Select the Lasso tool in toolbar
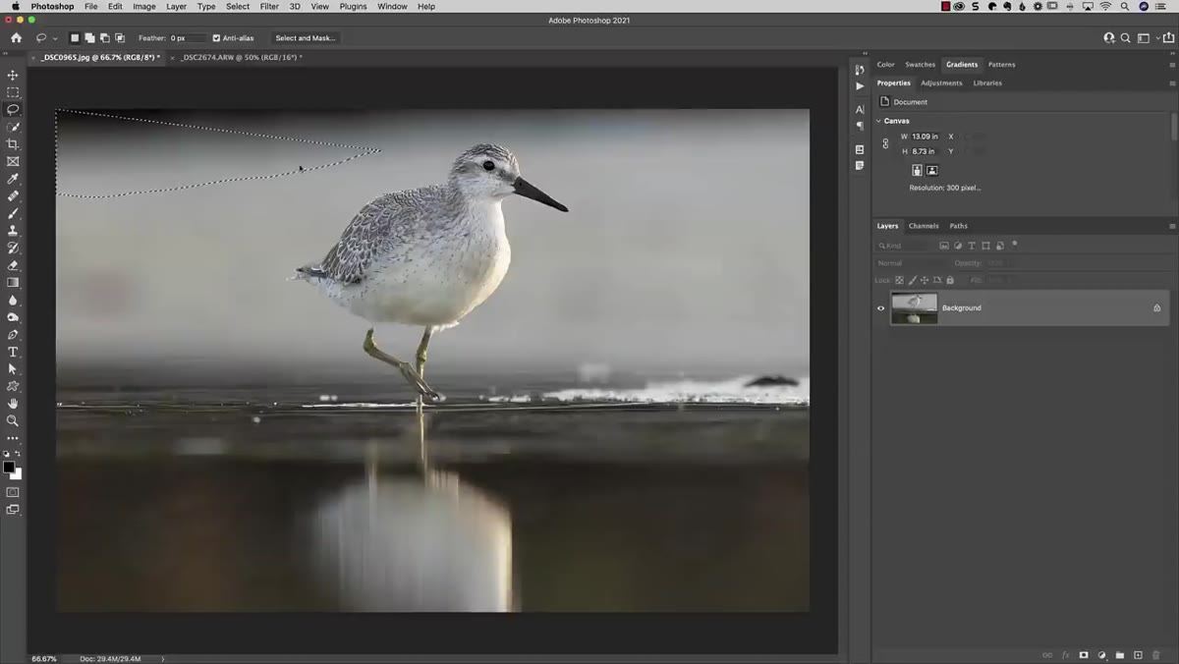Image resolution: width=1179 pixels, height=664 pixels. (13, 109)
